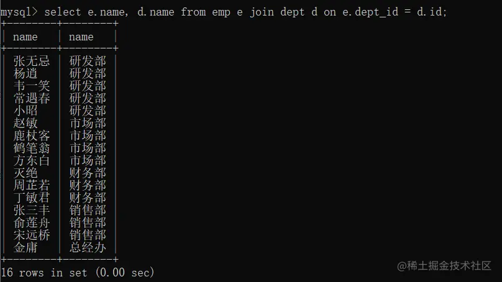Click the 稀土掘金技术社区 watermark

pyautogui.click(x=449, y=266)
